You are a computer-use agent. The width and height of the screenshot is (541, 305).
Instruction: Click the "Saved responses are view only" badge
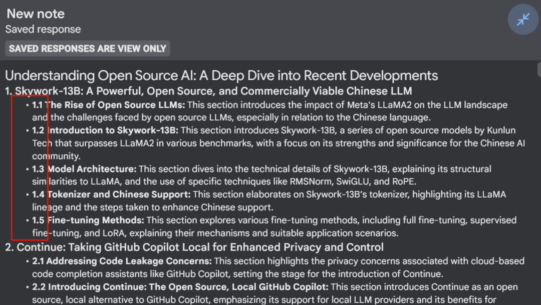pyautogui.click(x=88, y=48)
